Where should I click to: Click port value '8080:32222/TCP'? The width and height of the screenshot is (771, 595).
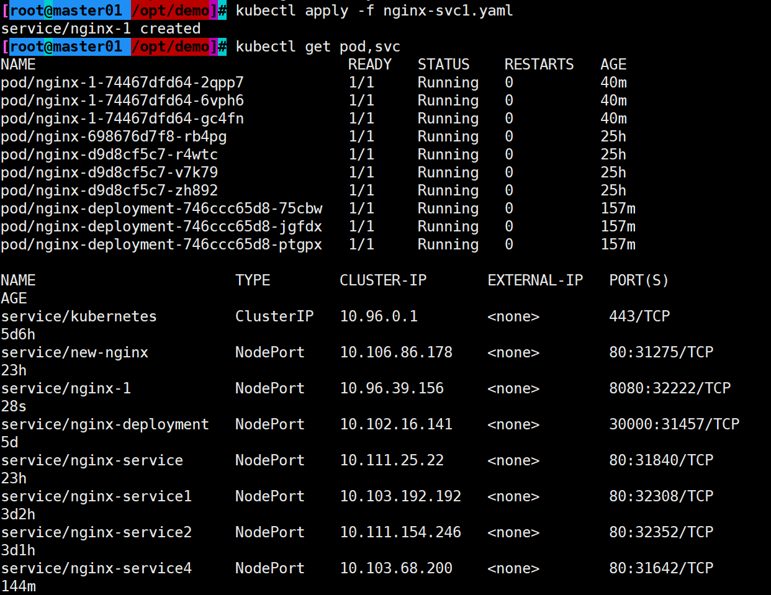point(670,388)
